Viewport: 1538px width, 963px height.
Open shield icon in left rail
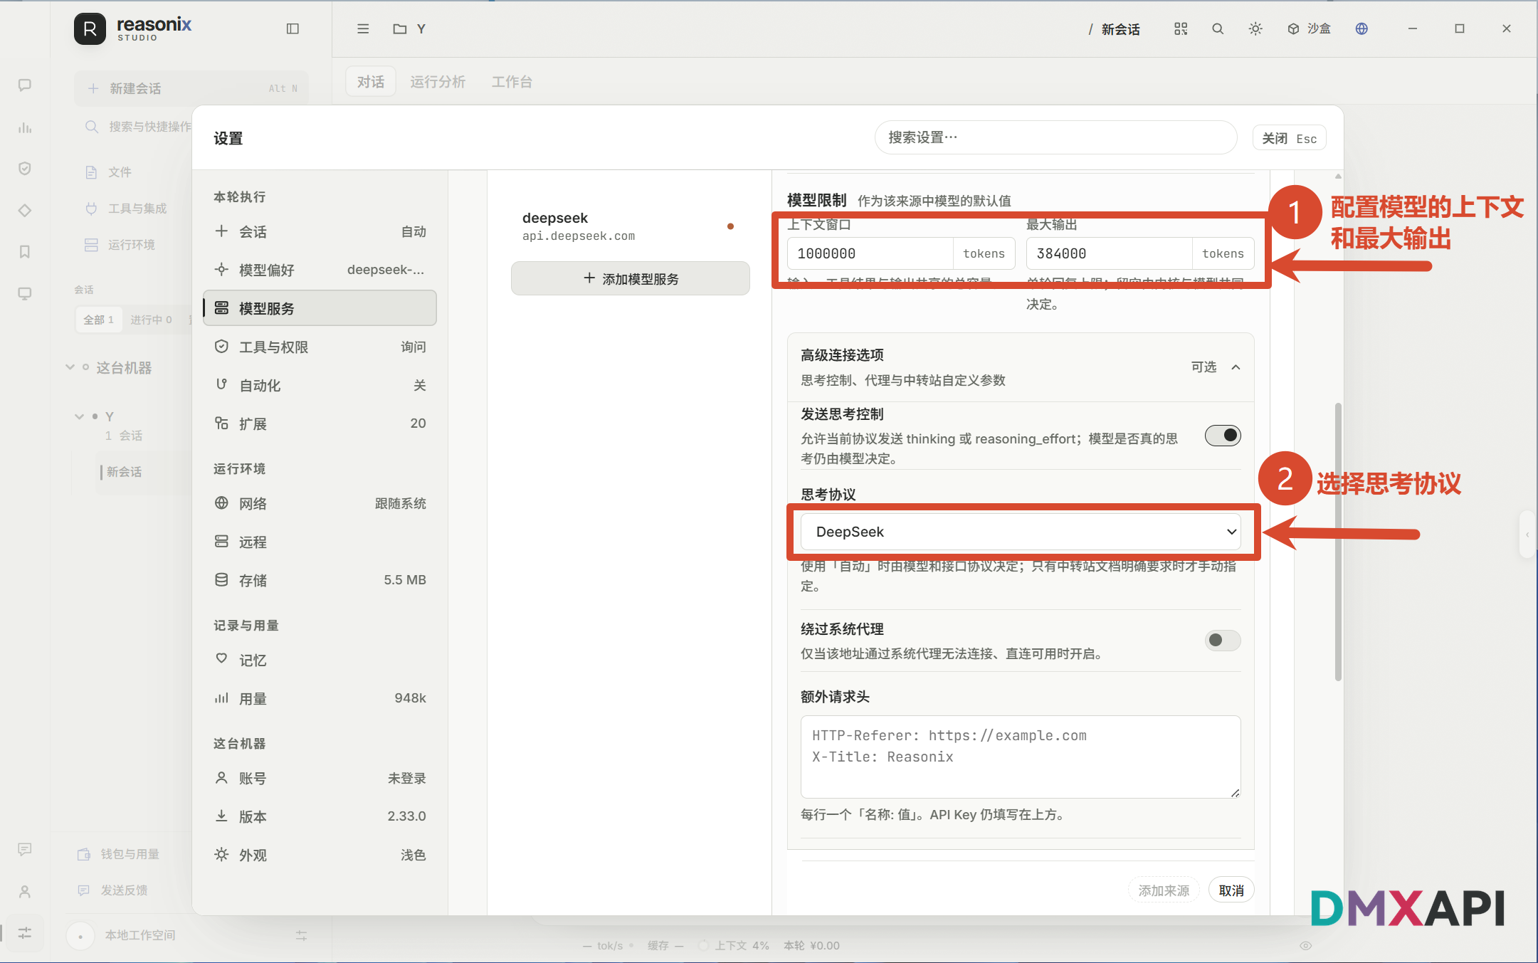(x=25, y=169)
